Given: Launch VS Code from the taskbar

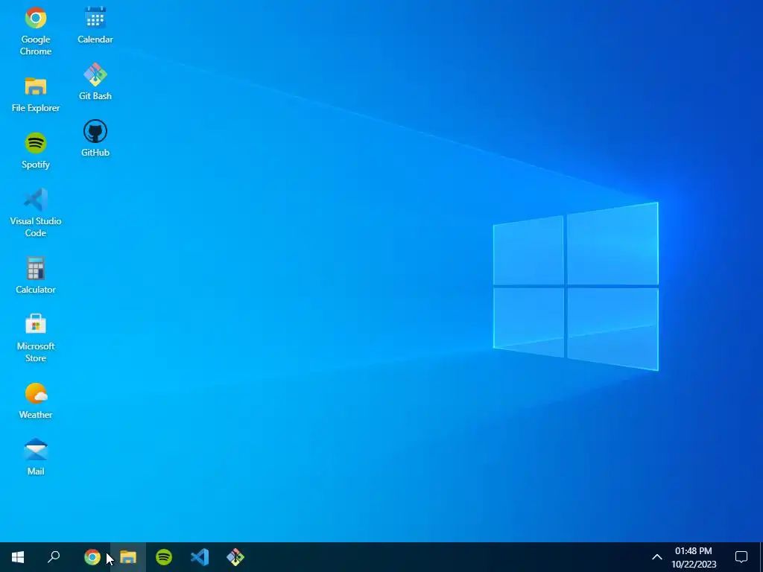Looking at the screenshot, I should (200, 557).
